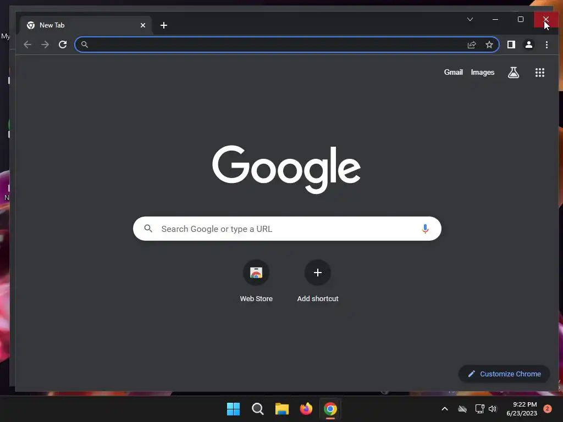
Task: Open the tab search chevron
Action: pos(470,19)
